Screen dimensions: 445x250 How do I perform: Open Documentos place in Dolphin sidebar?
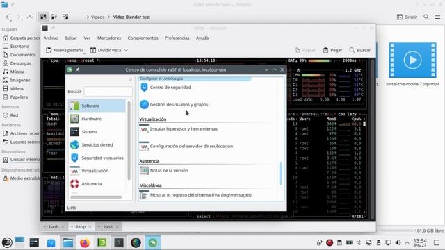click(20, 55)
